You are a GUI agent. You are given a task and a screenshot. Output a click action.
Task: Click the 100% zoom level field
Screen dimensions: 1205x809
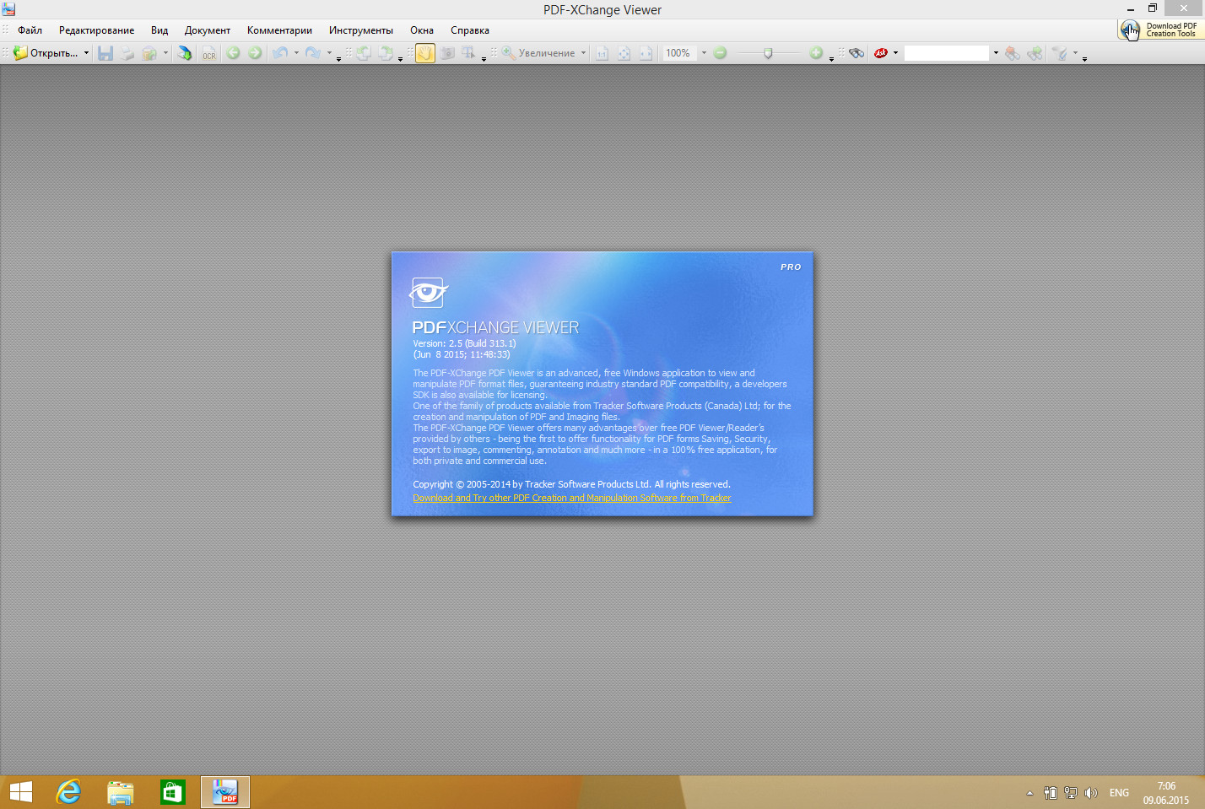click(679, 53)
